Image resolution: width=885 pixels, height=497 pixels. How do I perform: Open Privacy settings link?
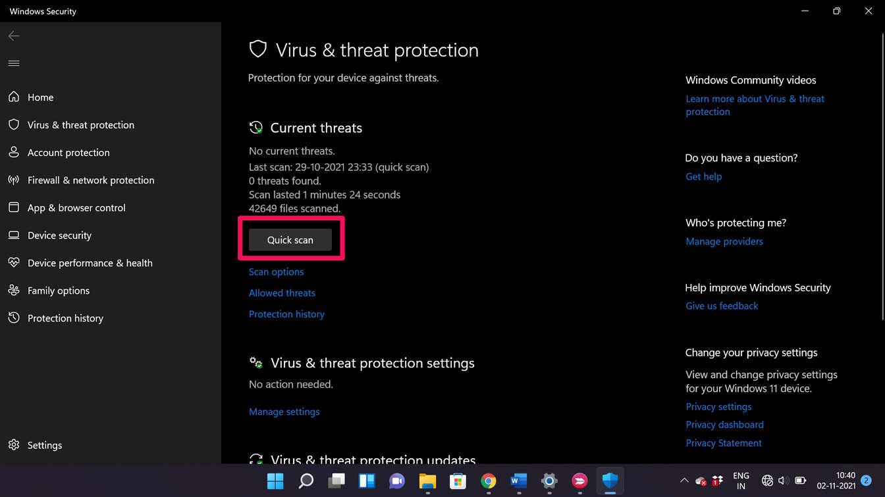(x=718, y=406)
